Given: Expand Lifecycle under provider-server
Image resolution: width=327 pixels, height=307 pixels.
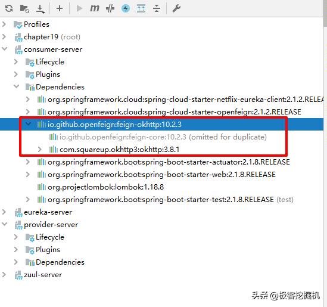Looking at the screenshot, I should (16, 237).
